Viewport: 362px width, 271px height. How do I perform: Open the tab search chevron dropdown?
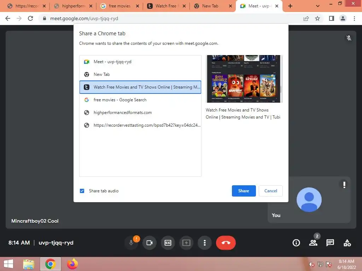318,6
